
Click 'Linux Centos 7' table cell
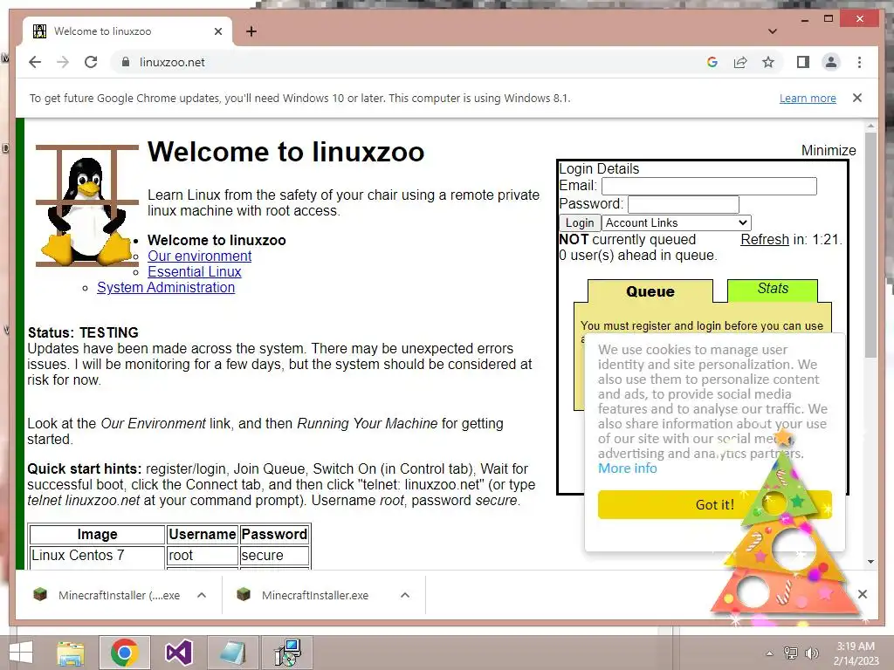pyautogui.click(x=97, y=556)
